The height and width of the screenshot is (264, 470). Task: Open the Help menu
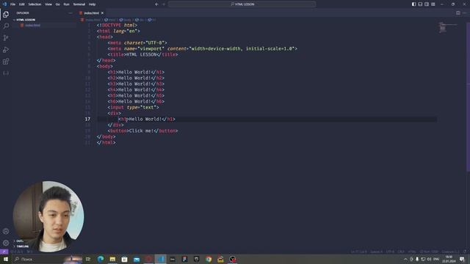[x=92, y=4]
